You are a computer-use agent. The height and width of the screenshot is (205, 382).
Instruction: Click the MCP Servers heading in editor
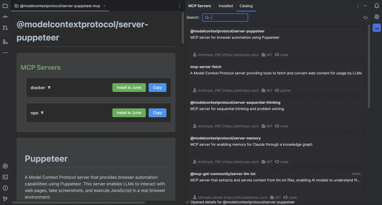pos(40,68)
